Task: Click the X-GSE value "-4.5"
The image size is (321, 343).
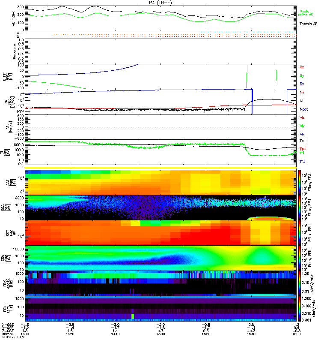Action: [x=25, y=325]
